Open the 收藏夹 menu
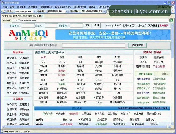The image size is (176, 134). click(92, 7)
